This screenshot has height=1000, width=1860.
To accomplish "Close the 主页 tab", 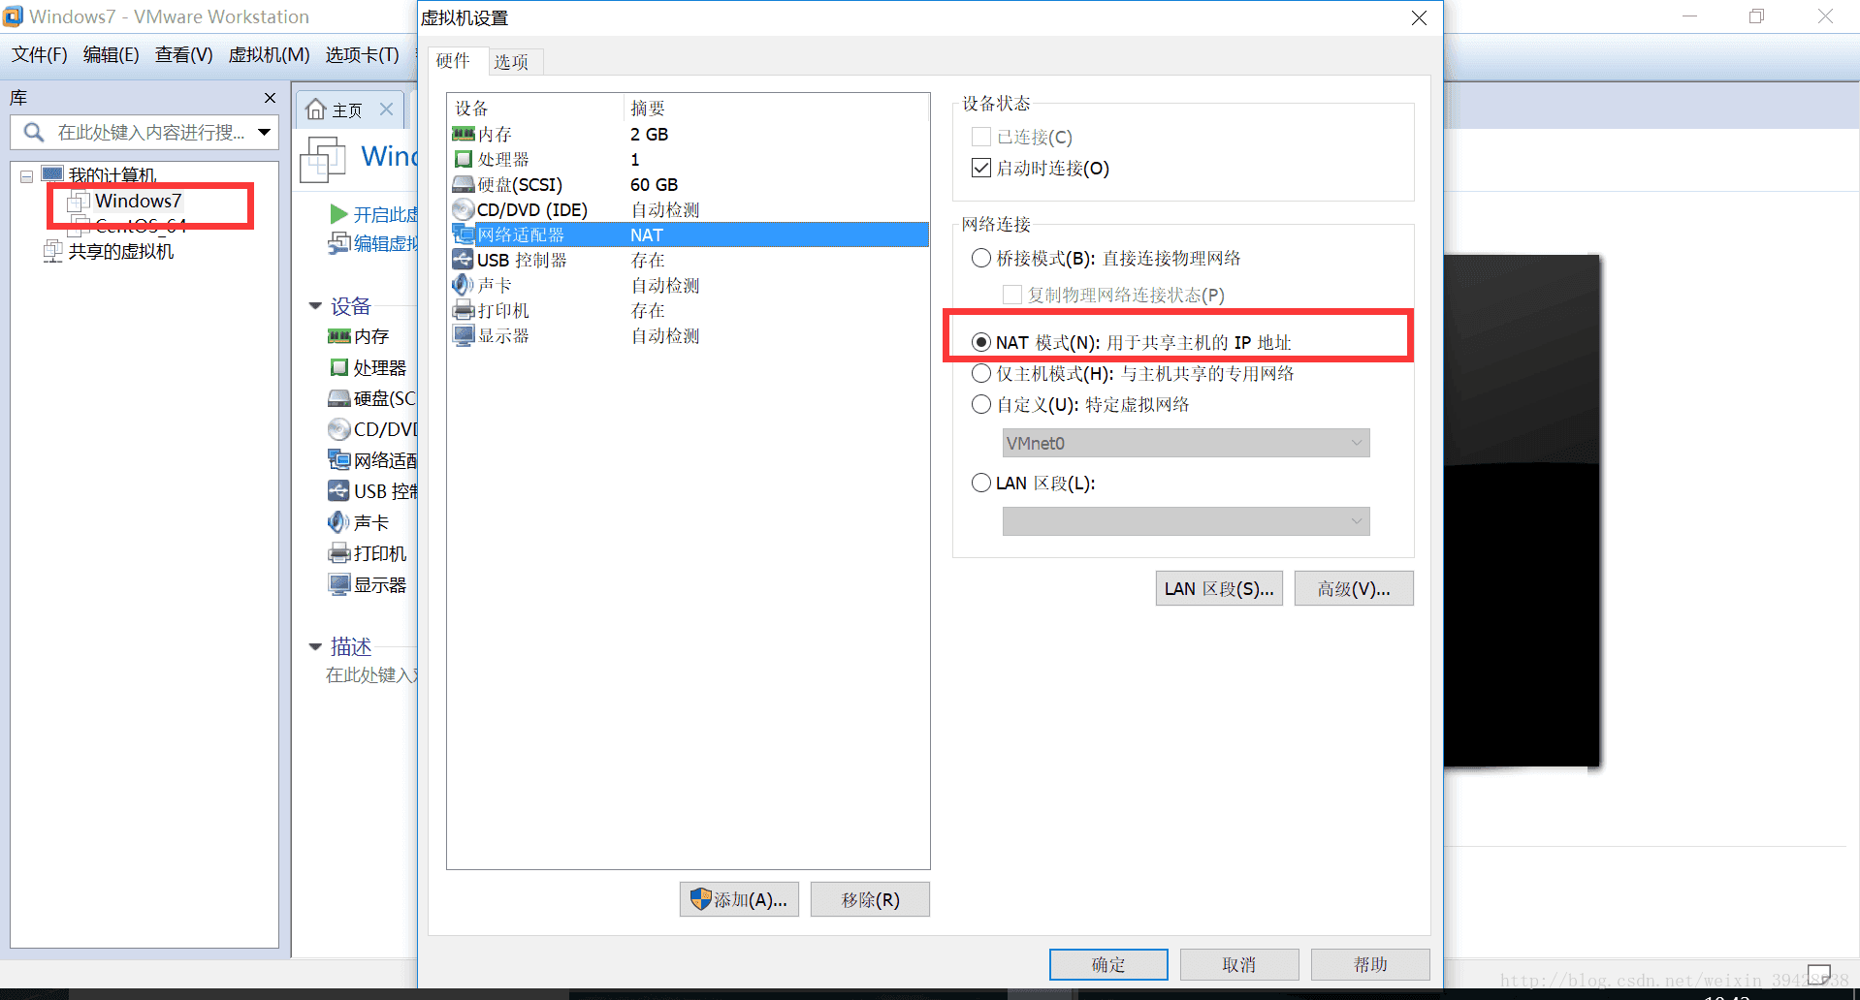I will click(x=386, y=109).
